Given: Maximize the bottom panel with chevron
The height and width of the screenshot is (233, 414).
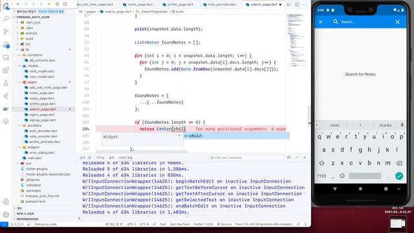Looking at the screenshot, I should point(297,157).
